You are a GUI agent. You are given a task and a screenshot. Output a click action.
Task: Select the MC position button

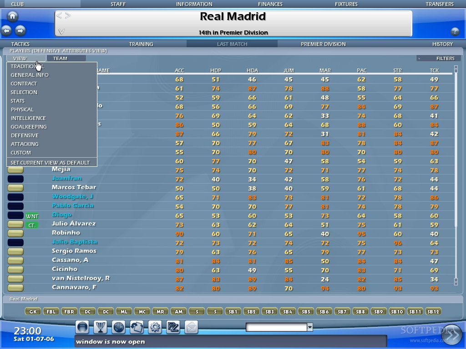coord(142,311)
